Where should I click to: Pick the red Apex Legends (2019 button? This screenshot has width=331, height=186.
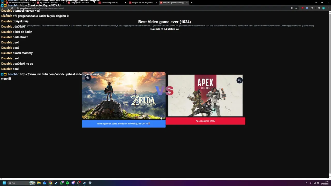[x=205, y=121]
